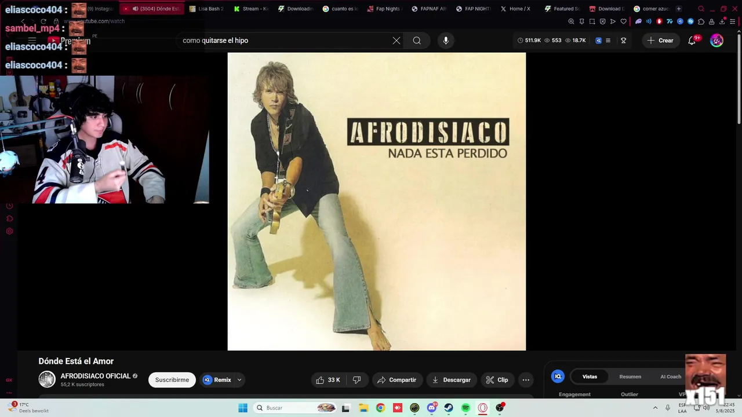Viewport: 742px width, 417px height.
Task: Open the extensions puzzle icon
Action: [x=701, y=21]
